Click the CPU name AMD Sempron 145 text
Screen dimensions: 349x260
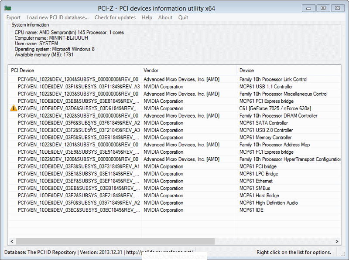point(69,32)
